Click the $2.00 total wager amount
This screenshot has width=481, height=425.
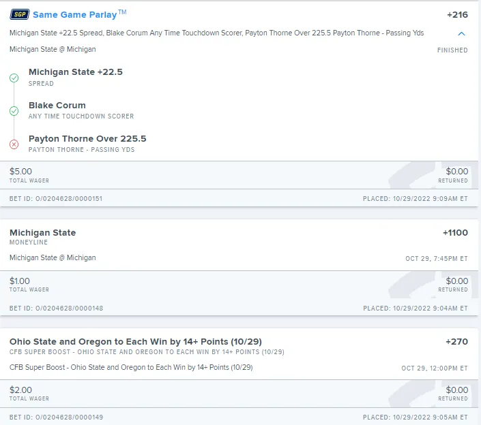[20, 390]
